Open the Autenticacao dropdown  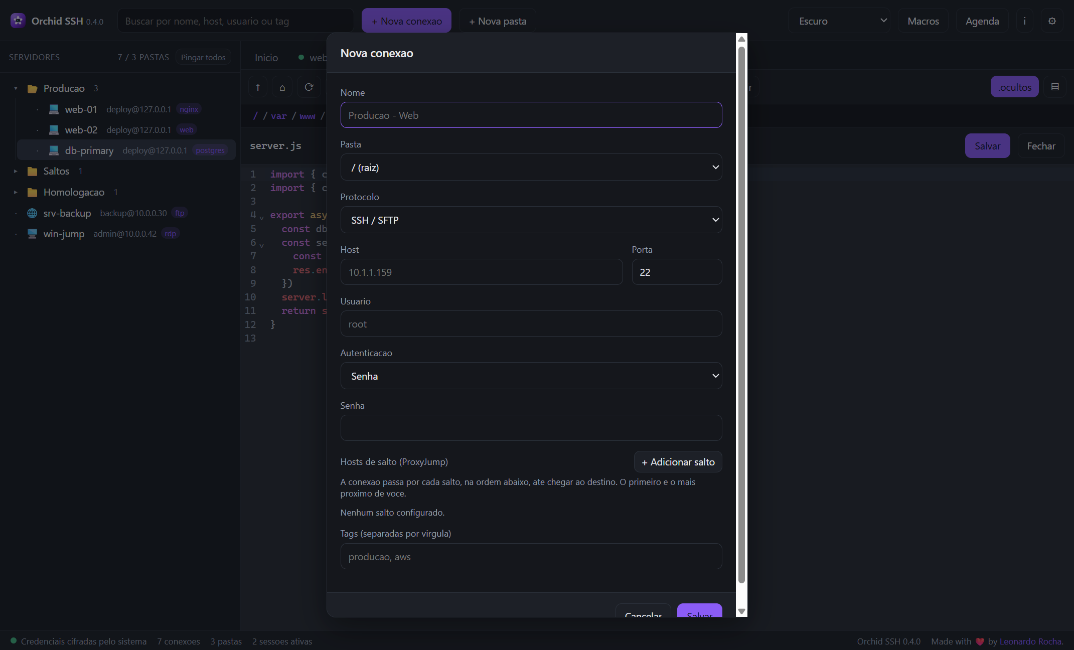(531, 376)
